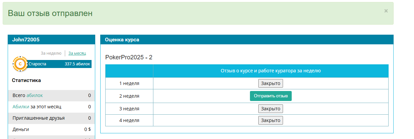Open the 'абилок' link in Всего row
Viewport: 414px width, 139px height.
coord(35,95)
